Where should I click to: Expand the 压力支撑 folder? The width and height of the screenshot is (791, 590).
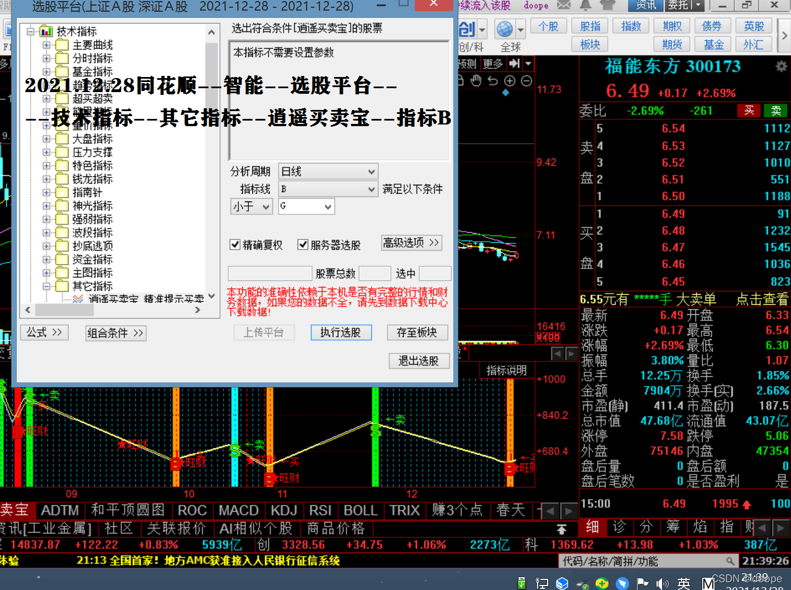tap(47, 152)
